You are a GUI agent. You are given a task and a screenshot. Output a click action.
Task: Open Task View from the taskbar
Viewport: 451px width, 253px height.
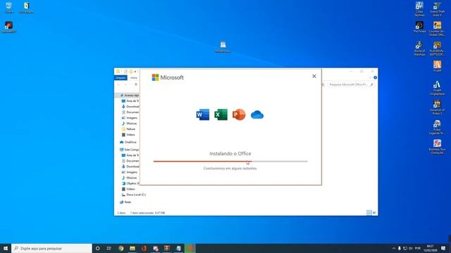109,248
